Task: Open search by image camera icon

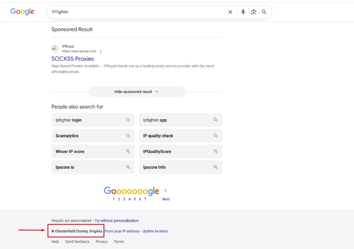Action: point(253,12)
